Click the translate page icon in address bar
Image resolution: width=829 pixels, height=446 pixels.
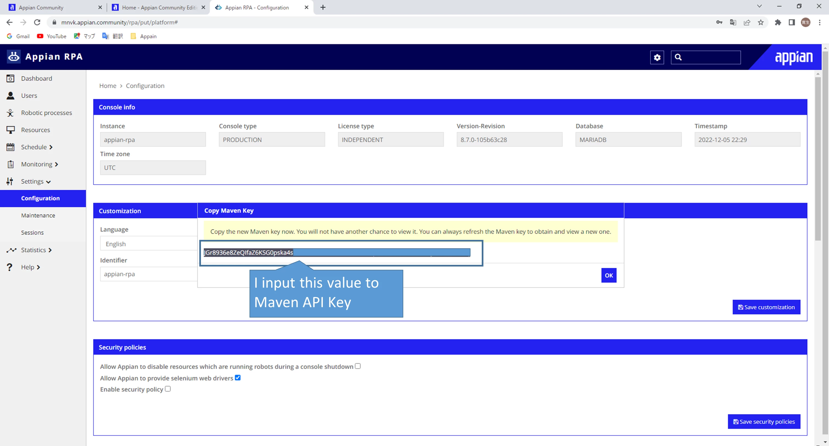pos(733,22)
